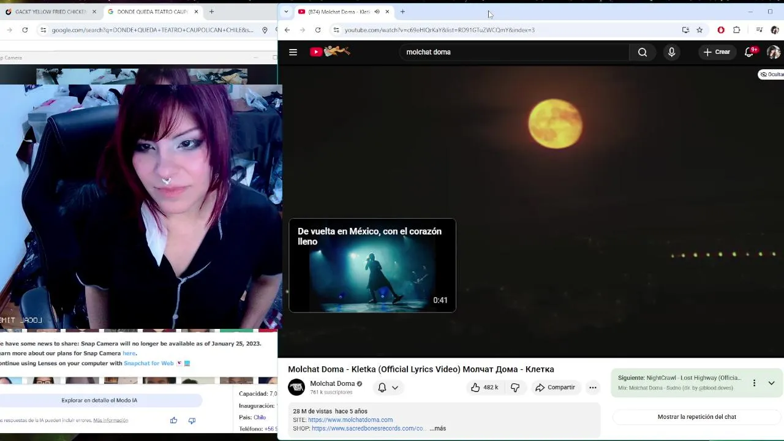The height and width of the screenshot is (441, 784).
Task: Reload the Google search page
Action: click(x=24, y=30)
